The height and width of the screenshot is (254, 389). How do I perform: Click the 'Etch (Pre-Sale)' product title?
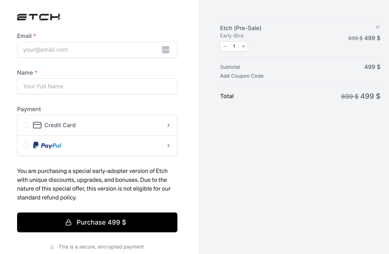240,28
